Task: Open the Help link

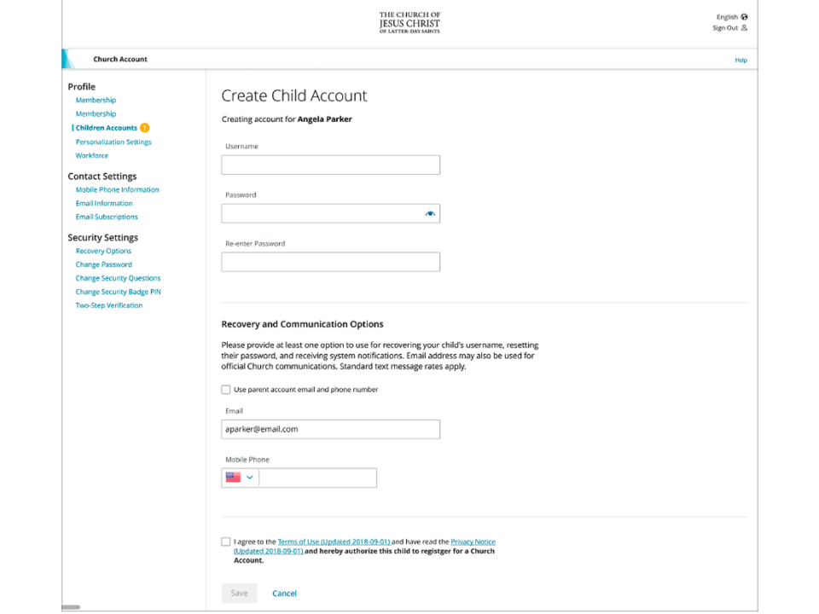Action: coord(741,60)
